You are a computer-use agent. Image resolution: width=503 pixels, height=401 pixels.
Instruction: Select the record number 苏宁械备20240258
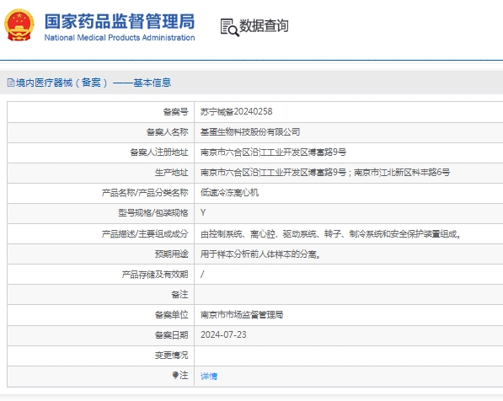237,112
